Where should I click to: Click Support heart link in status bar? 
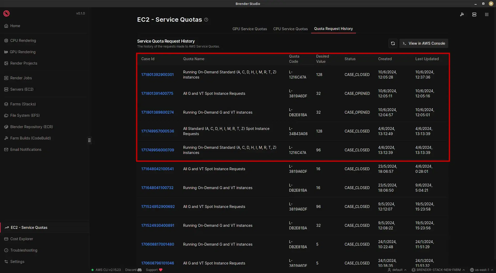click(x=154, y=270)
